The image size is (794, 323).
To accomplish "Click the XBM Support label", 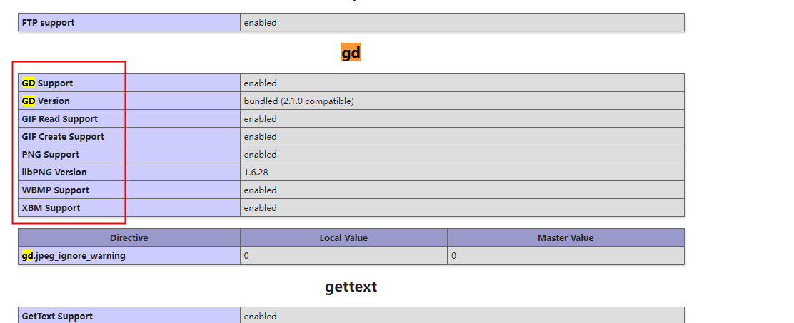I will pyautogui.click(x=51, y=208).
